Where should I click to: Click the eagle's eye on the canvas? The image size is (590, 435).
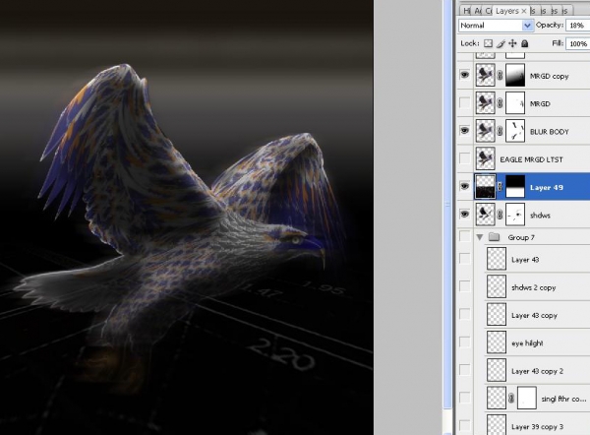[x=296, y=240]
